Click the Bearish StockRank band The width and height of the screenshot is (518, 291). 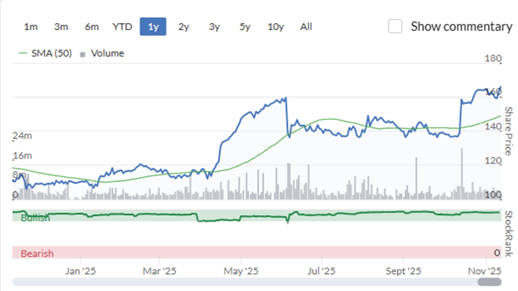[257, 252]
